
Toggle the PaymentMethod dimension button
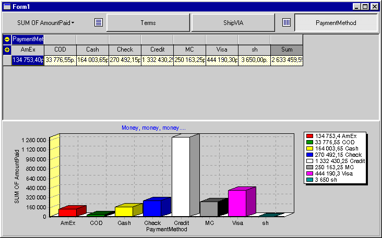[x=336, y=23]
